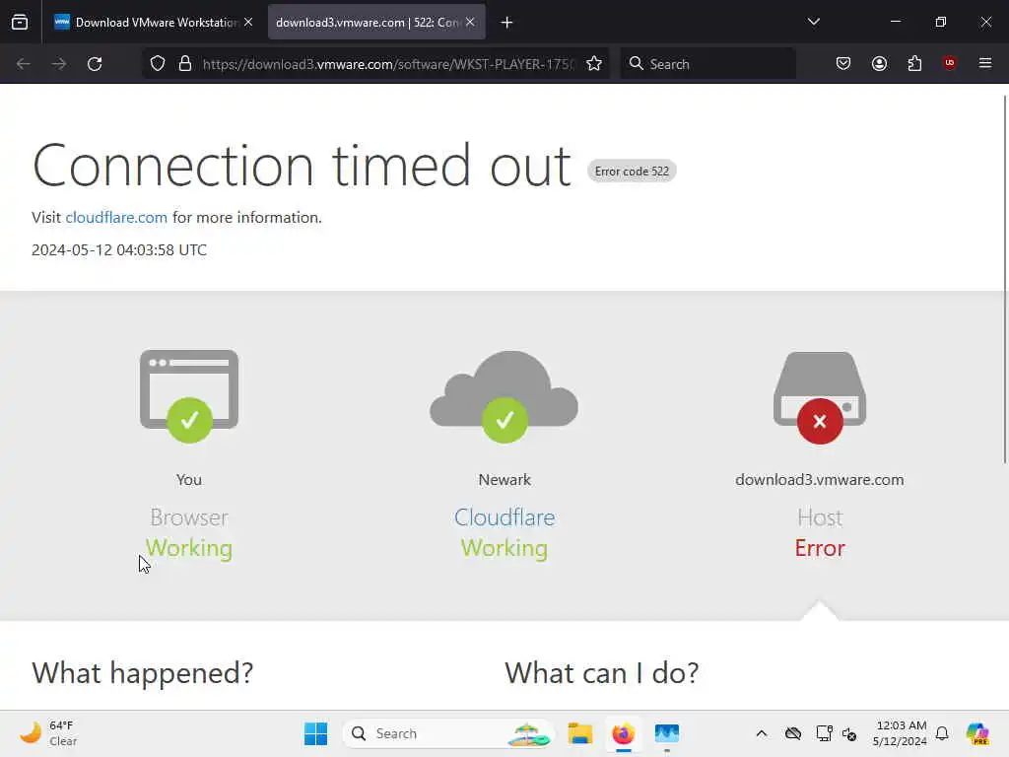Click the page vertical scrollbar
The image size is (1009, 757).
(x=1004, y=279)
